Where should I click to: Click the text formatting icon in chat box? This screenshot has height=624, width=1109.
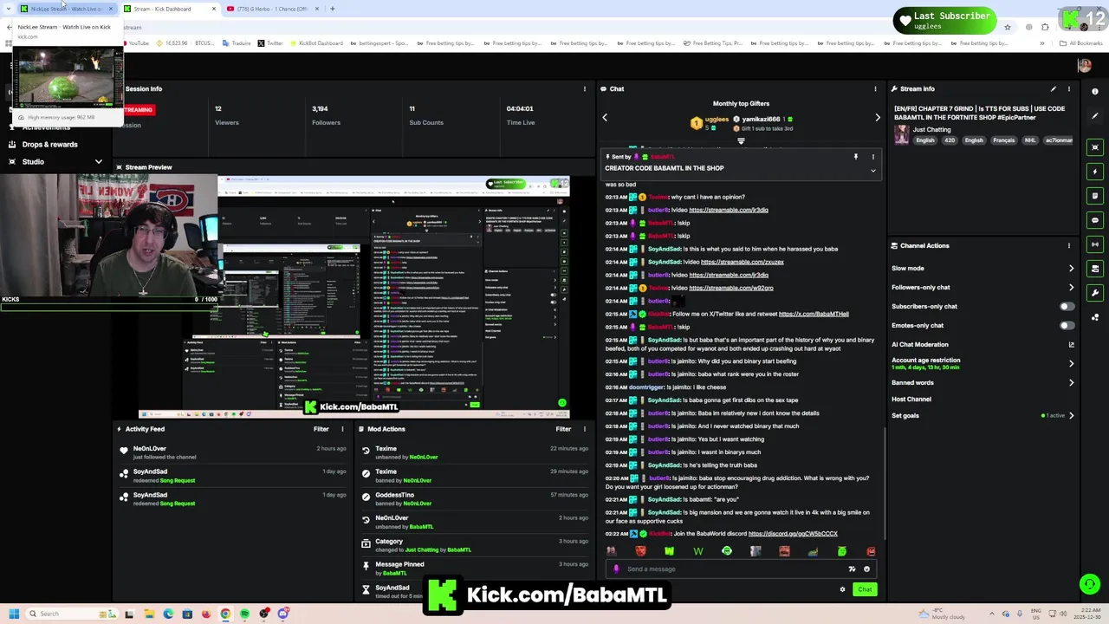click(x=852, y=569)
